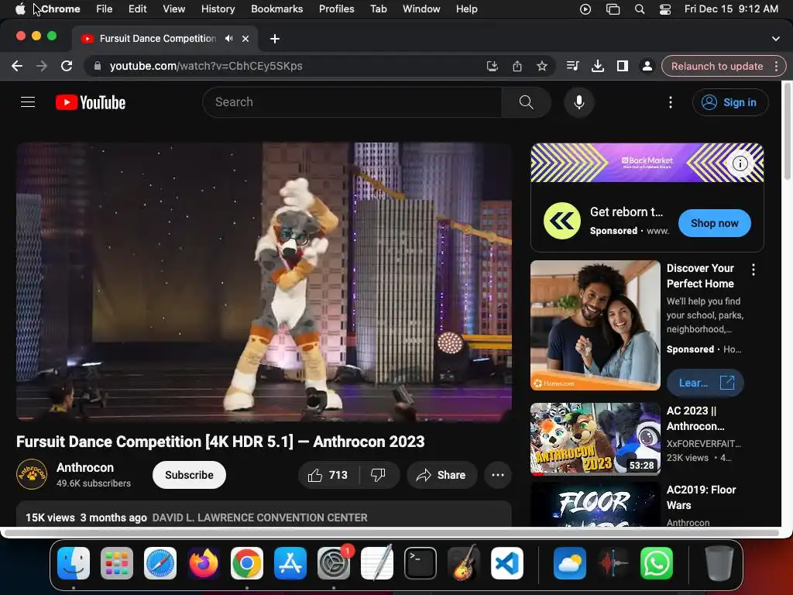Open the Window menu

(x=421, y=9)
